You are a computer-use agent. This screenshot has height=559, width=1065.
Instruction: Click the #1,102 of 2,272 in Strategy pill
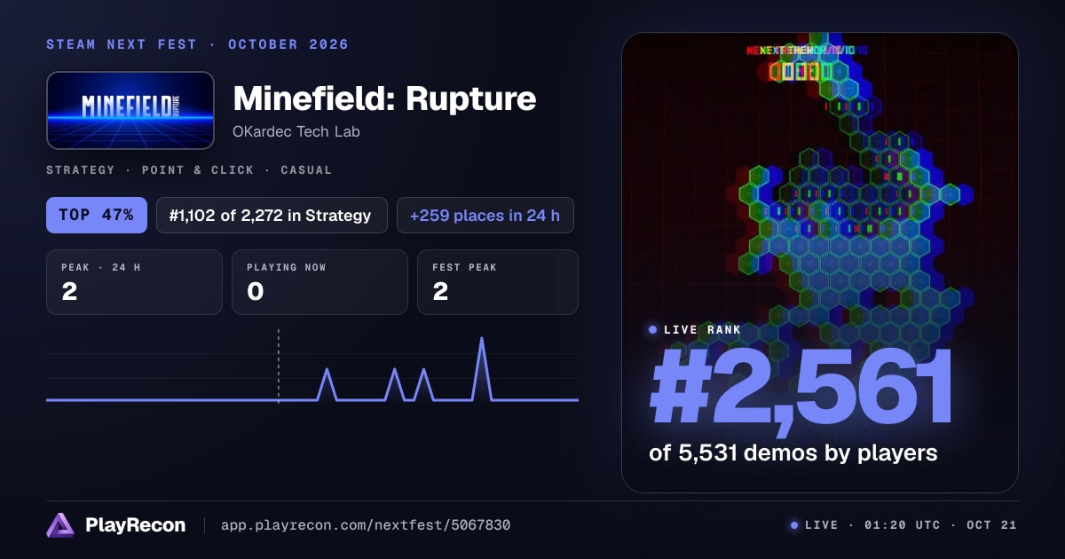click(x=272, y=215)
